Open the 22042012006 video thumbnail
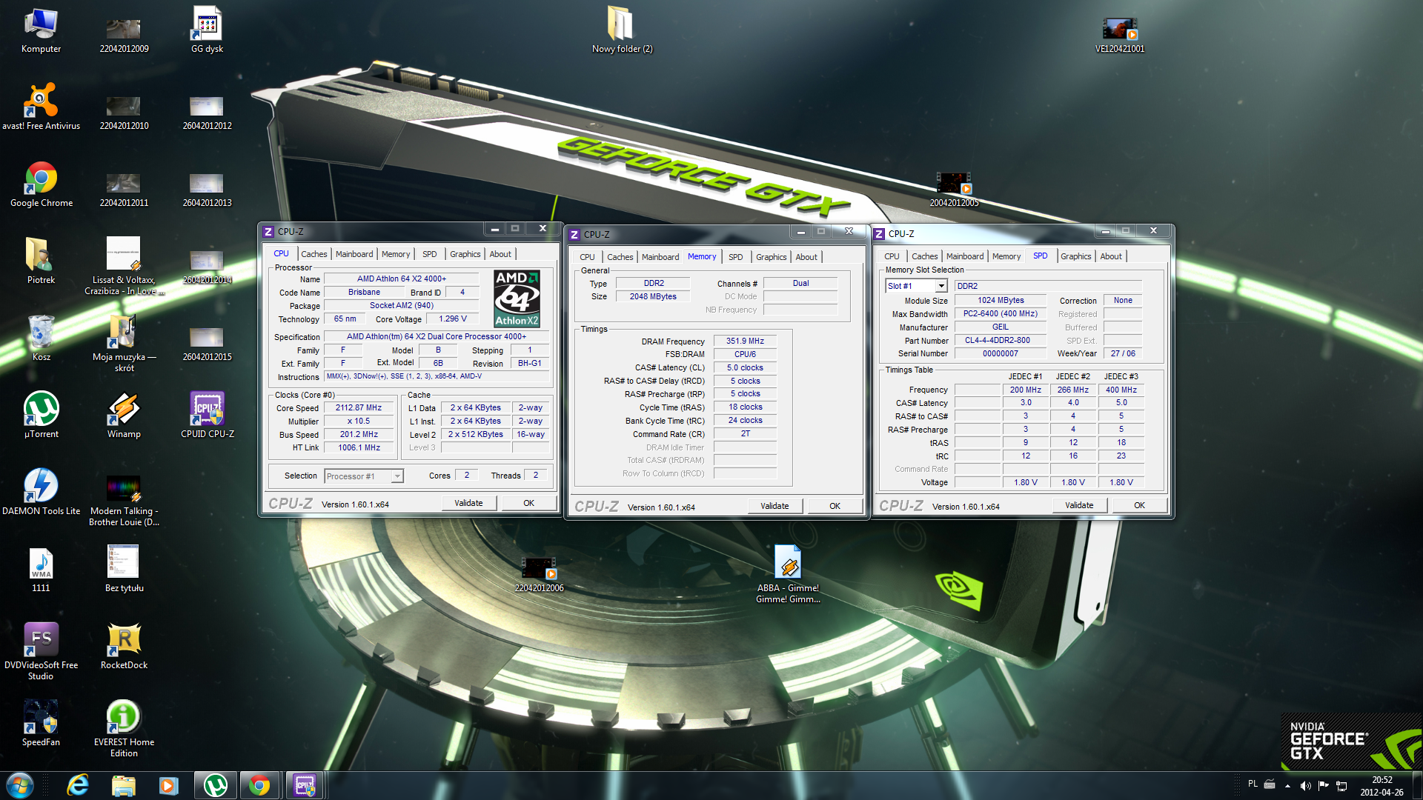The height and width of the screenshot is (800, 1423). (x=539, y=569)
